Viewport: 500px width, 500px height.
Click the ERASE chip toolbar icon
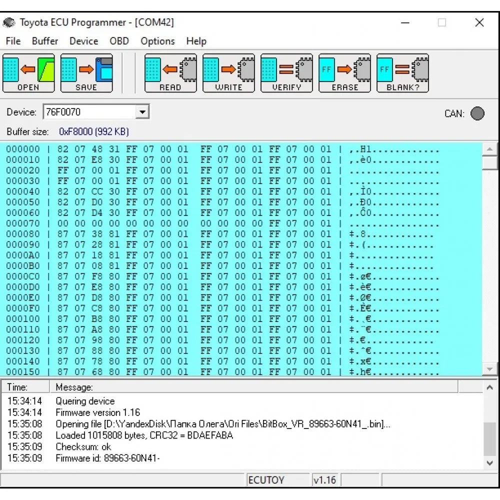(344, 73)
